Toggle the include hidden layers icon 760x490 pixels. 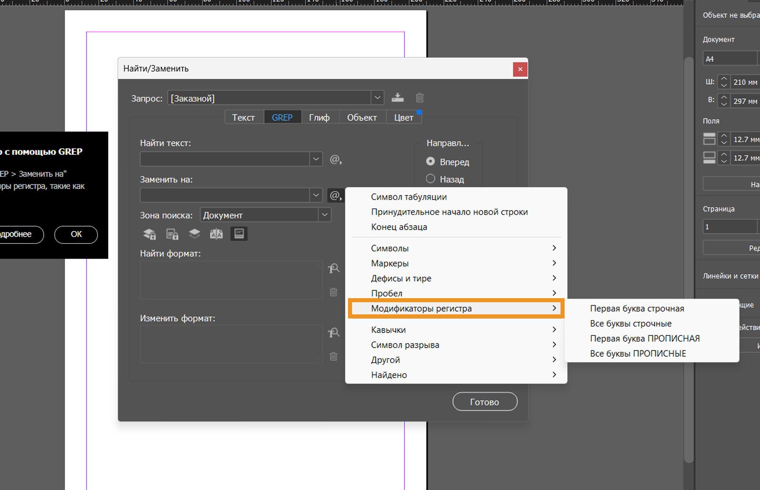click(x=194, y=234)
